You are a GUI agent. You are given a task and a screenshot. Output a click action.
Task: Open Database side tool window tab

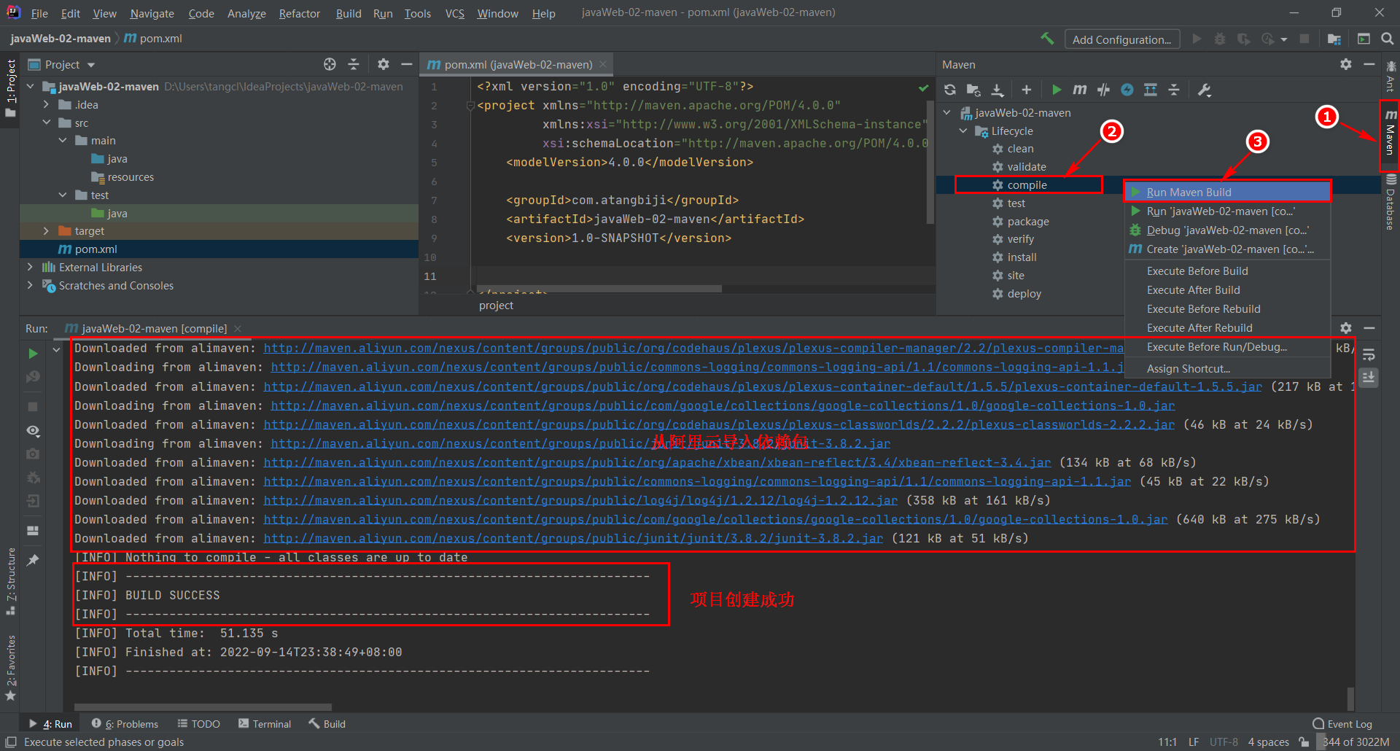coord(1391,203)
